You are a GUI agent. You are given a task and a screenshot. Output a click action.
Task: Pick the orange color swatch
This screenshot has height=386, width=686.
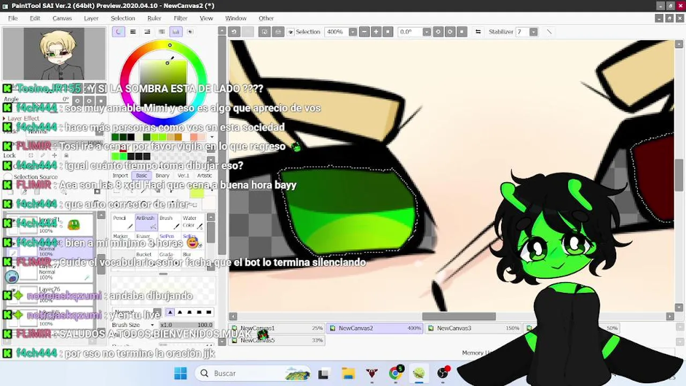178,137
